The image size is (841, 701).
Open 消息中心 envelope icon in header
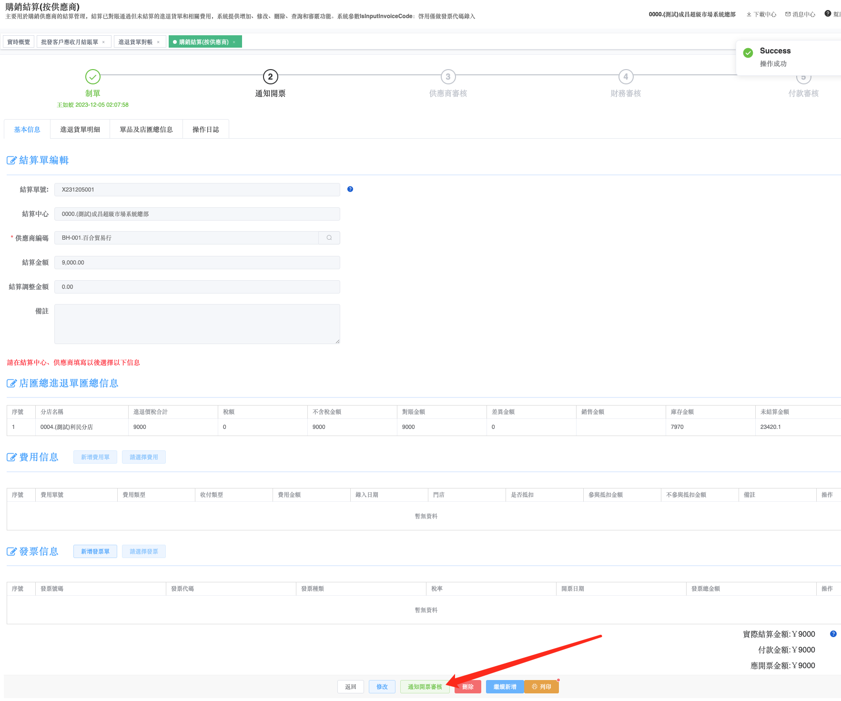tap(788, 14)
